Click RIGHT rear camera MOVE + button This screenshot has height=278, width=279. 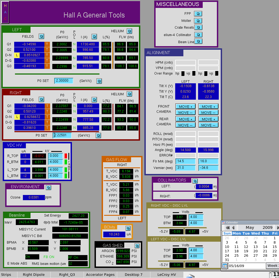coord(208,119)
